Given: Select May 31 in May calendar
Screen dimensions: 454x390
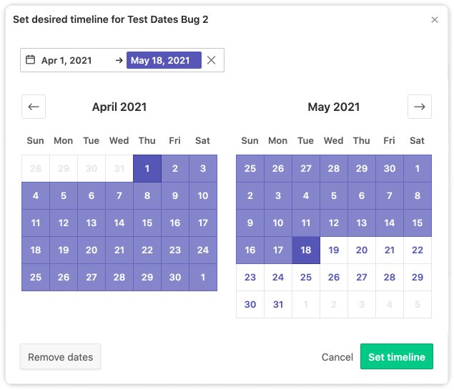Looking at the screenshot, I should (278, 305).
